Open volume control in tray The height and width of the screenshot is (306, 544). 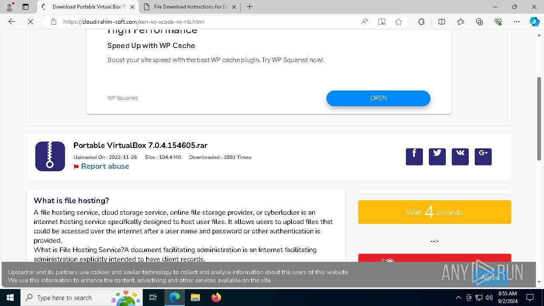pos(489,297)
